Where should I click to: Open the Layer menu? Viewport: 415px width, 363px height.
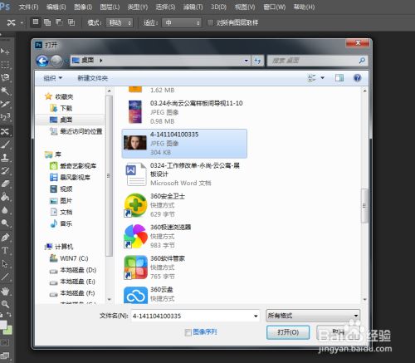(110, 7)
